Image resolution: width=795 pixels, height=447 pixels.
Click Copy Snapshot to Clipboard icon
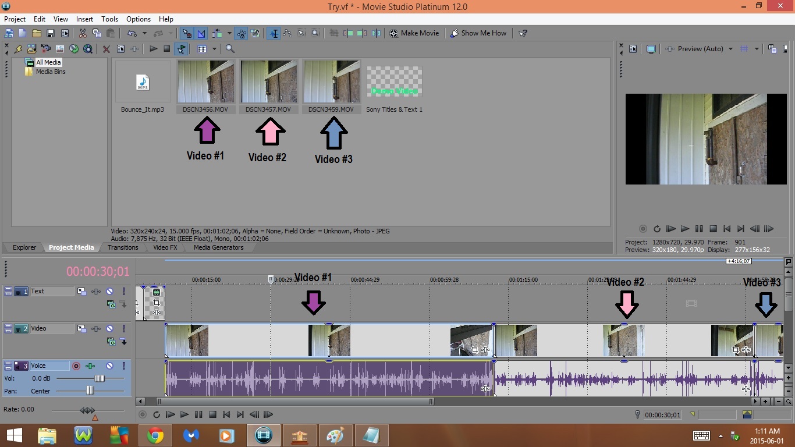(772, 49)
